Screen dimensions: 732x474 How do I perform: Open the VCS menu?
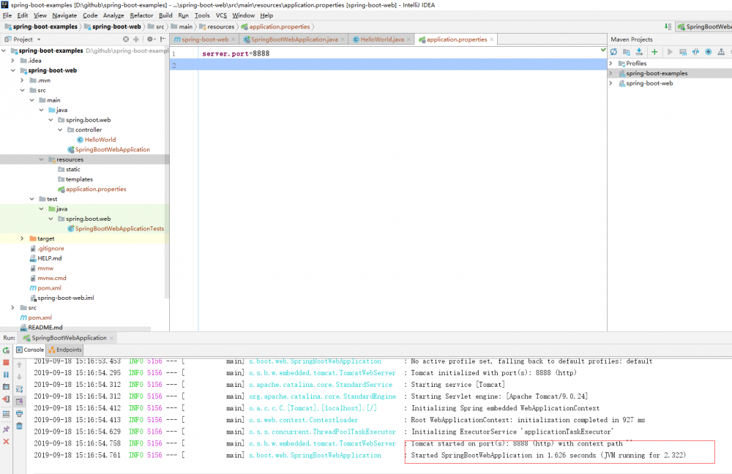pyautogui.click(x=222, y=15)
